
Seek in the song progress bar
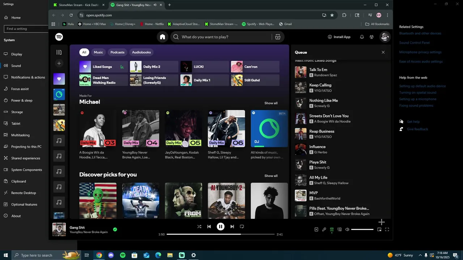coord(221,234)
